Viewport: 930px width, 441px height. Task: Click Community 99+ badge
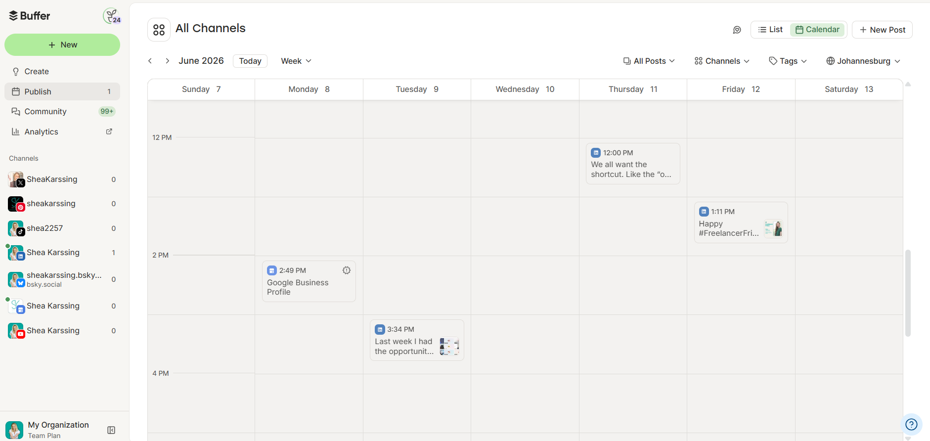click(107, 112)
